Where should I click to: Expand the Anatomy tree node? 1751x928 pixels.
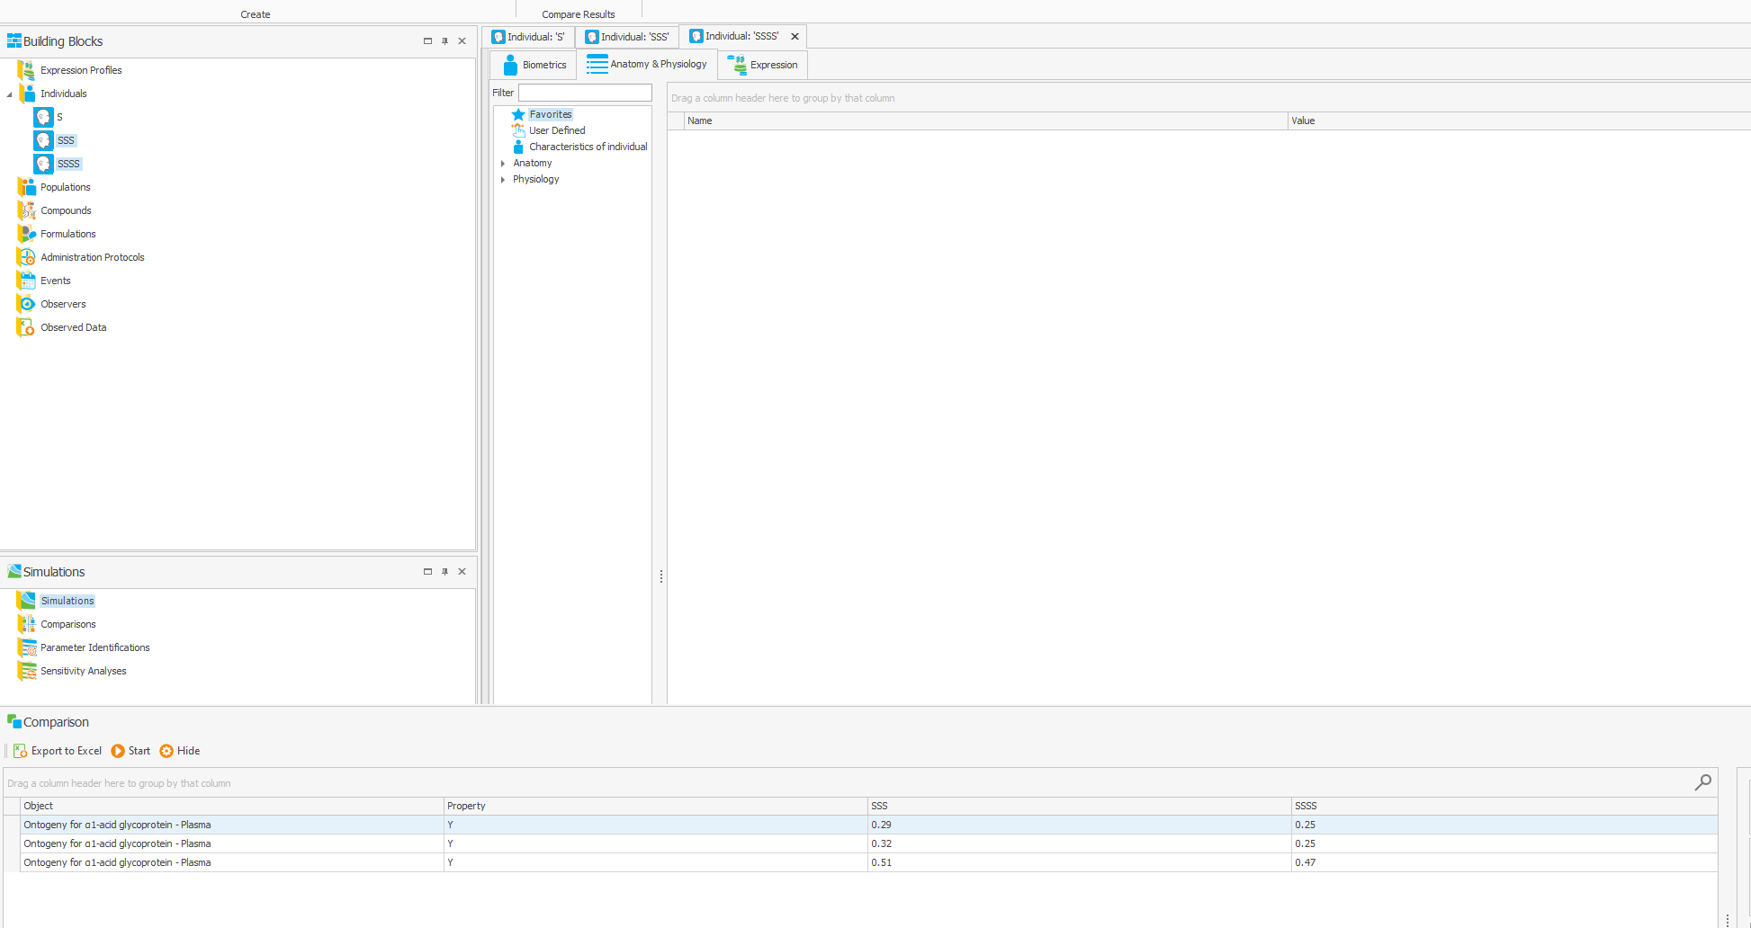504,163
